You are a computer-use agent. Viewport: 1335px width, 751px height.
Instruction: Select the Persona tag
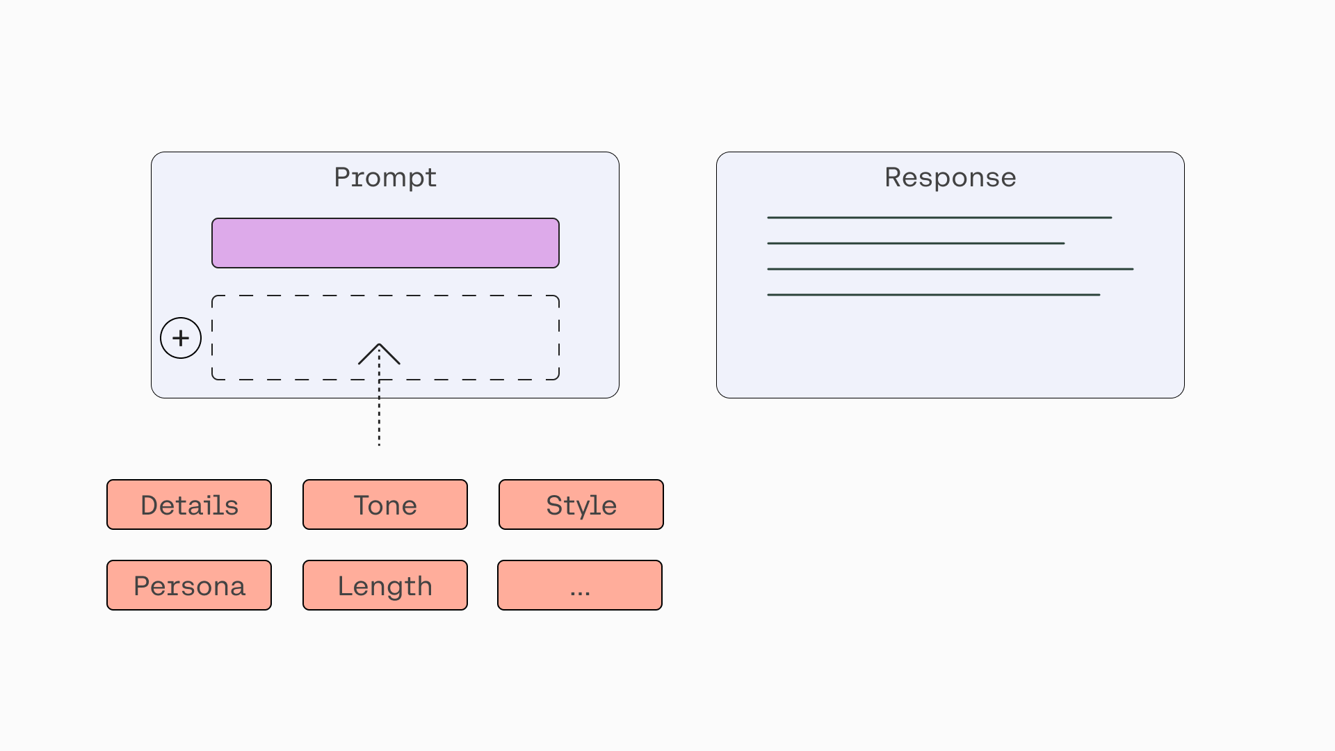pos(189,585)
